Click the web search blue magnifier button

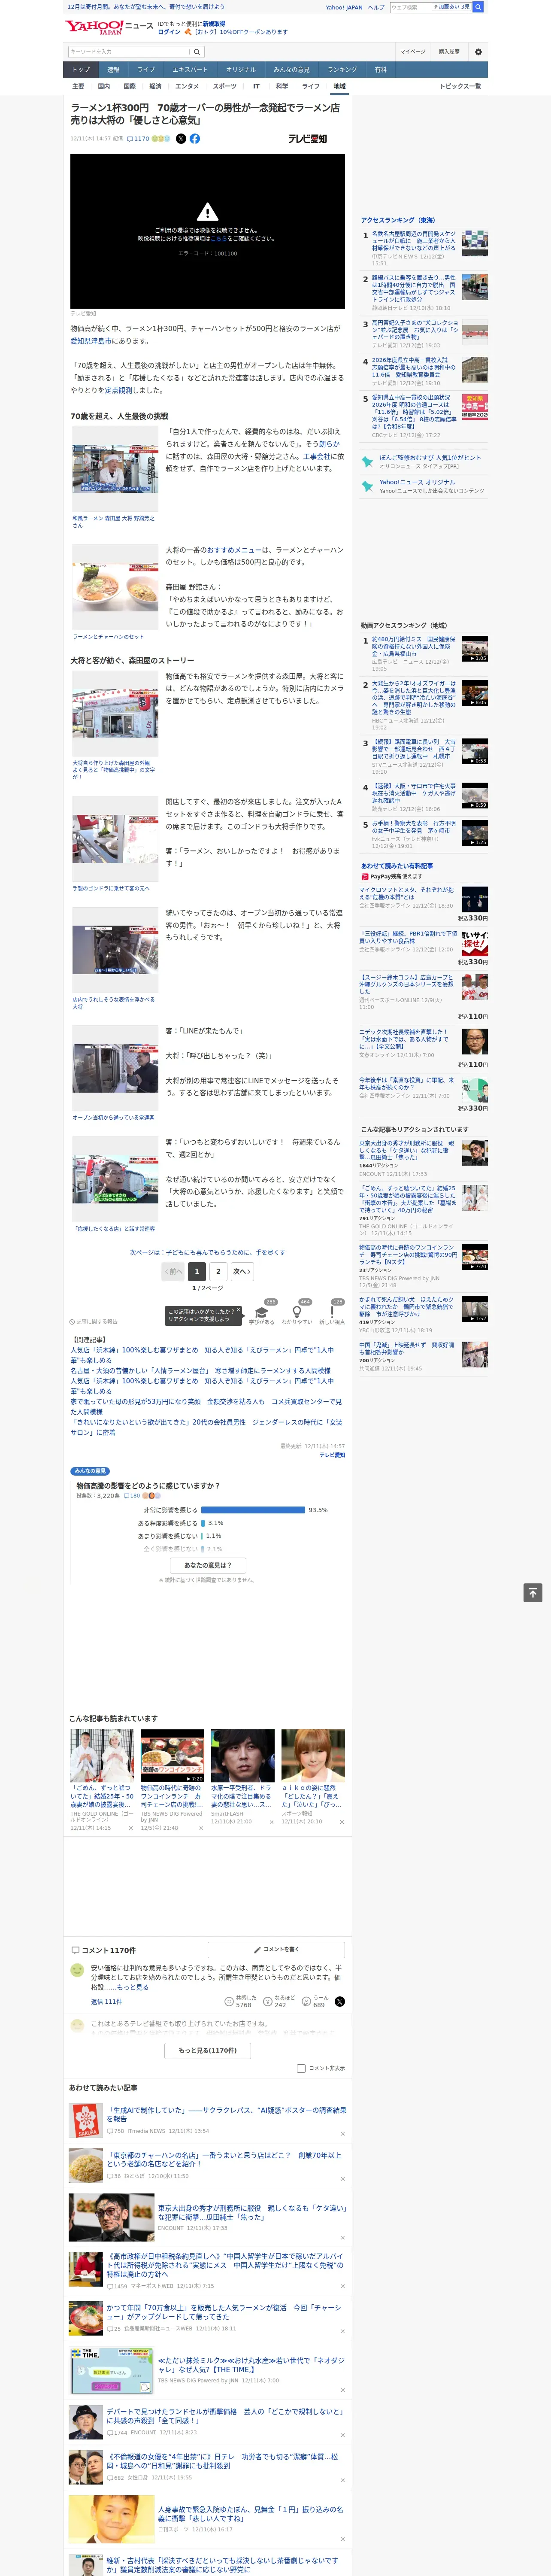(x=478, y=7)
